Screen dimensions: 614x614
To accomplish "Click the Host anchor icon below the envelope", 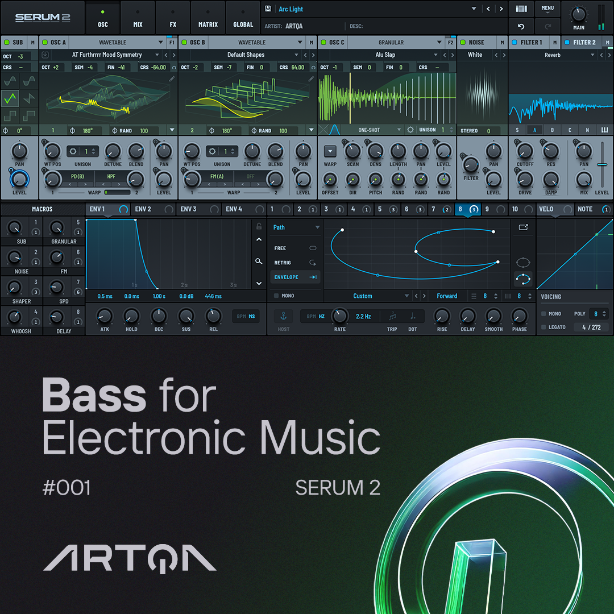I will [283, 317].
